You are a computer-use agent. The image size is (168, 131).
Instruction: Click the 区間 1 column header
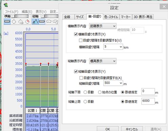pyautogui.click(x=33, y=111)
